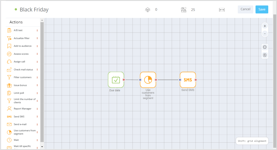277x150 pixels.
Task: Click the center canvas crosshair icon
Action: [265, 47]
